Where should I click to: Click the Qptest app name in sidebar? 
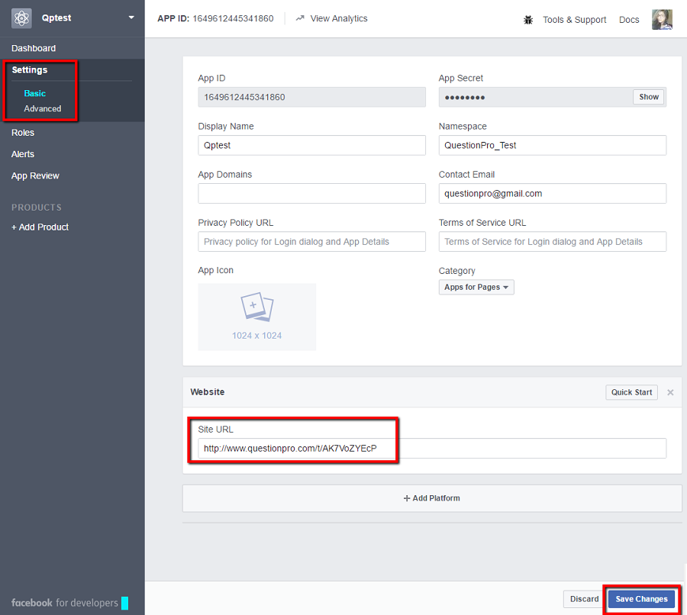[x=56, y=18]
